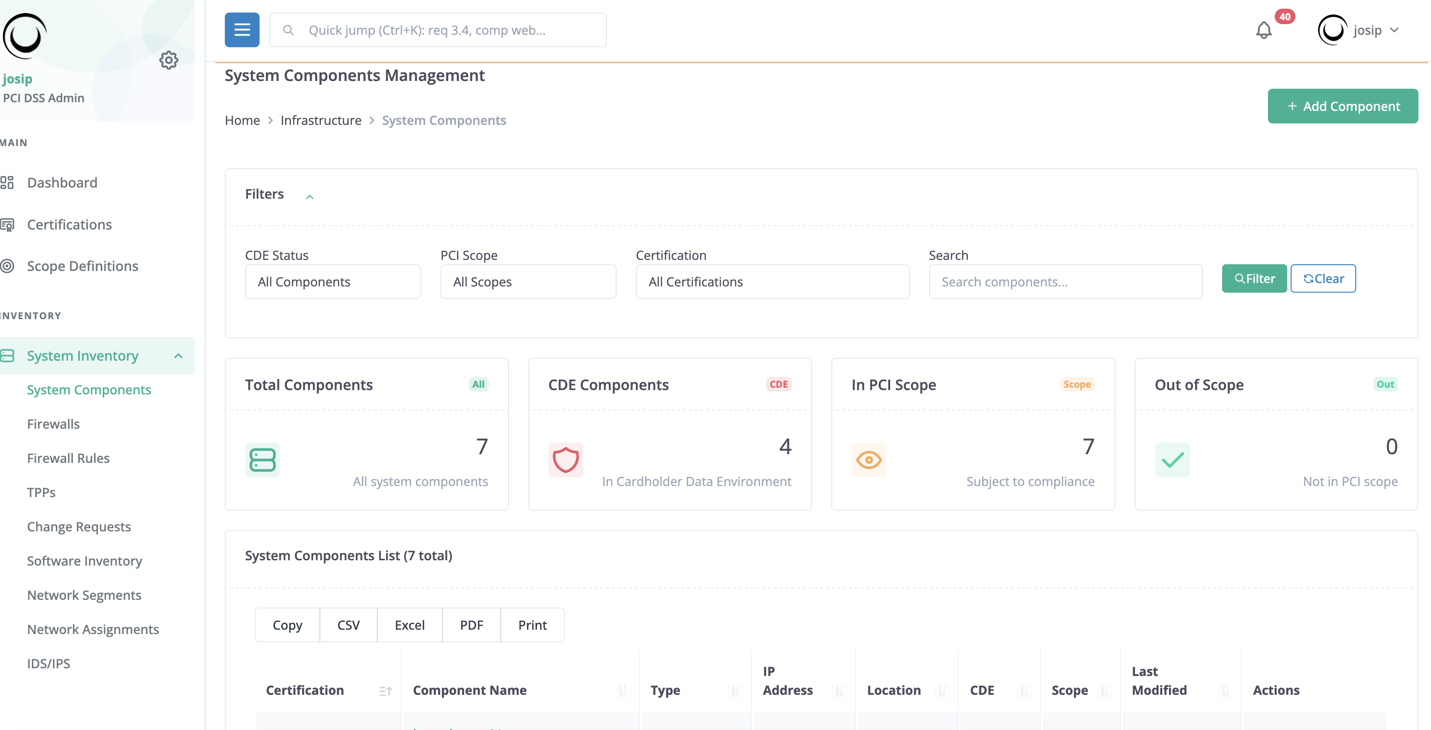Click the Home breadcrumb link

pyautogui.click(x=242, y=120)
